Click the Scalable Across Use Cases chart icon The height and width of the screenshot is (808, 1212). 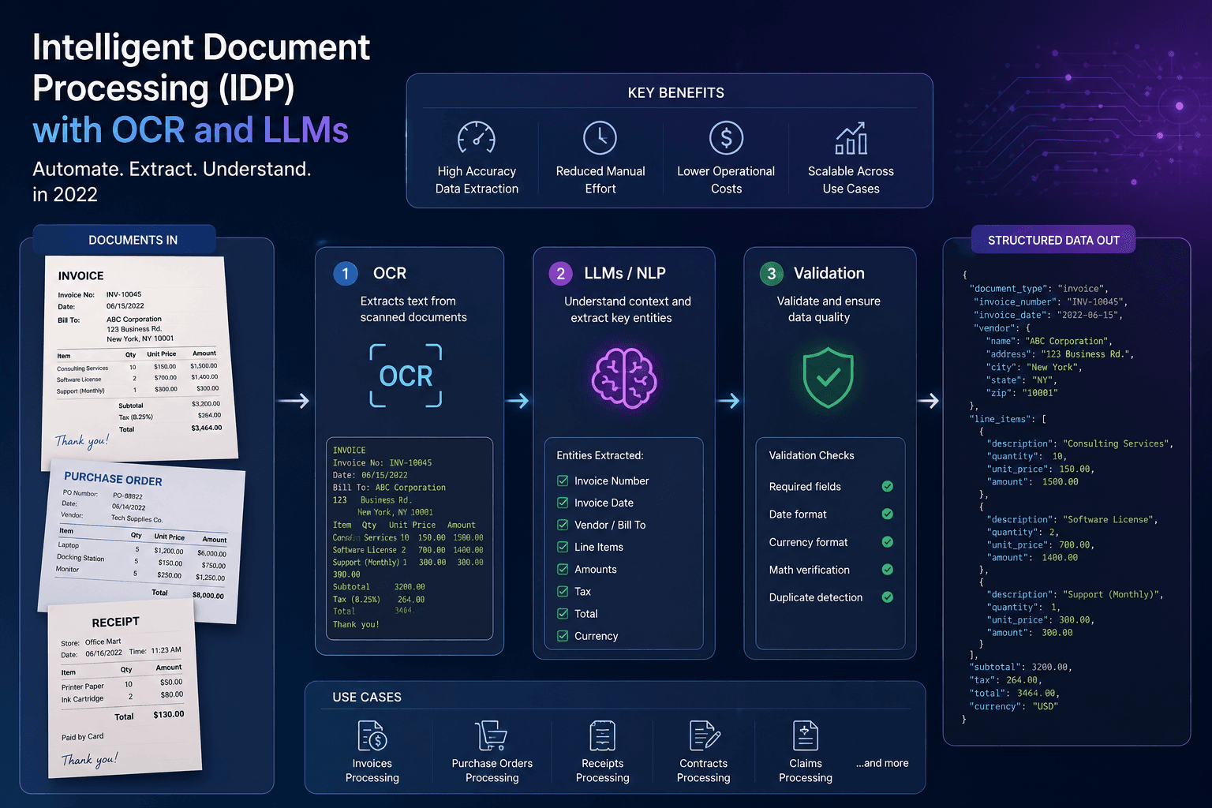(851, 138)
